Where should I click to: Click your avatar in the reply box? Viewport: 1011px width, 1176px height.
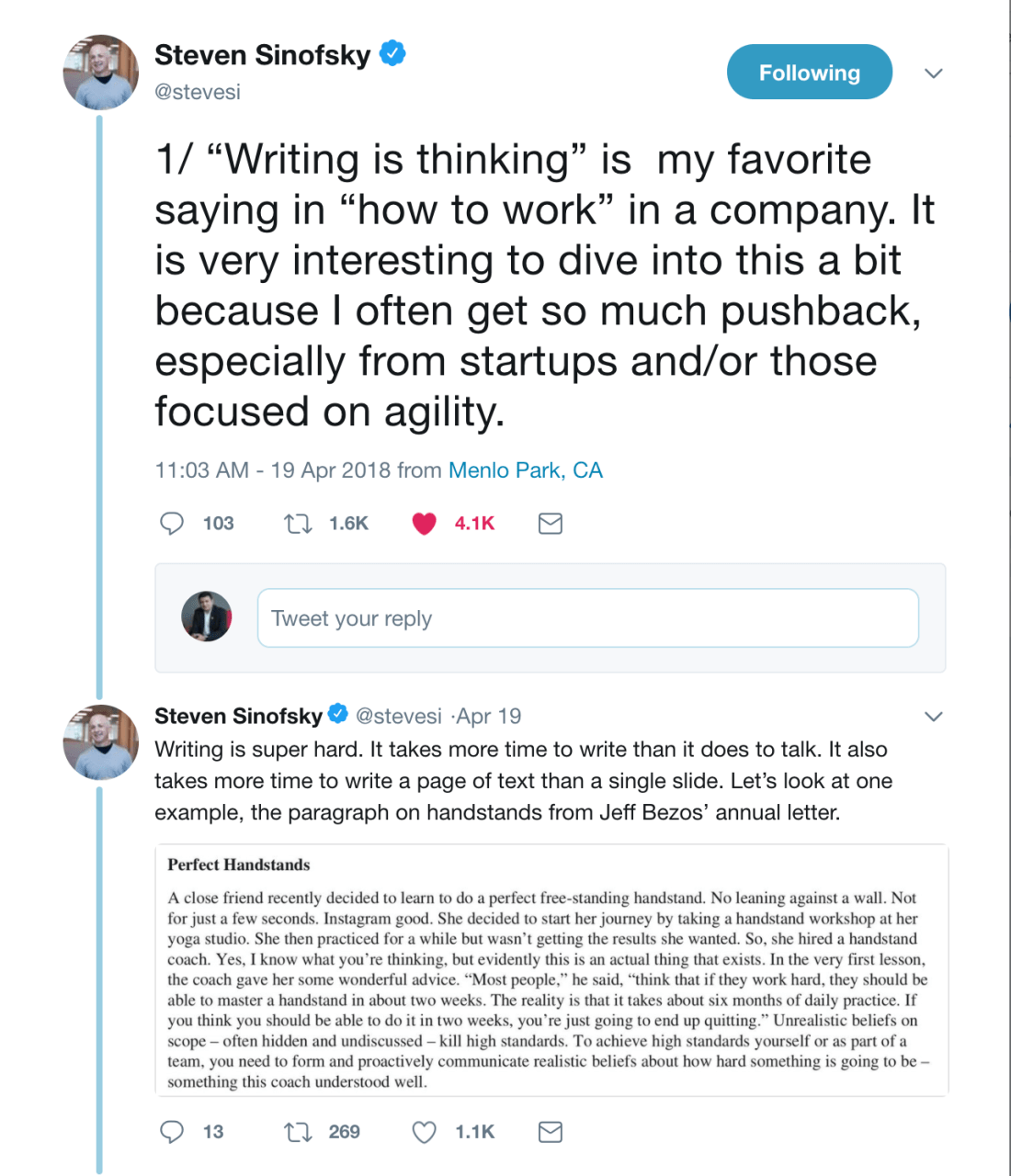(206, 617)
